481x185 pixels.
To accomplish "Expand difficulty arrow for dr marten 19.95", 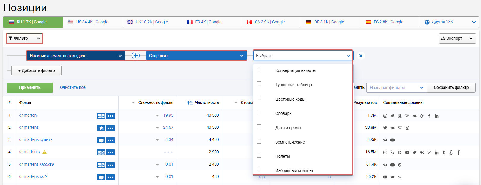I will (157, 115).
